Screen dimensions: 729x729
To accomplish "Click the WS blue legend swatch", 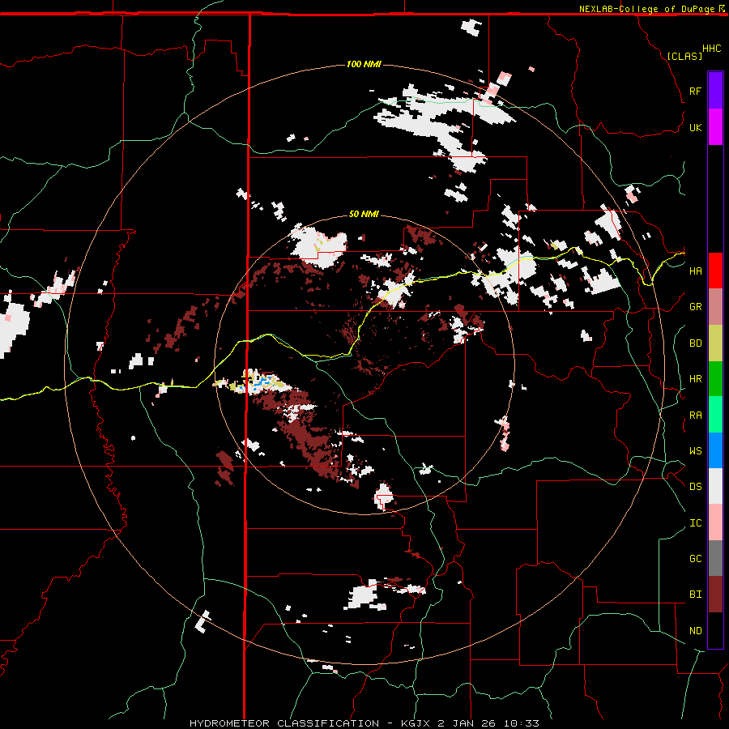I will click(x=715, y=450).
